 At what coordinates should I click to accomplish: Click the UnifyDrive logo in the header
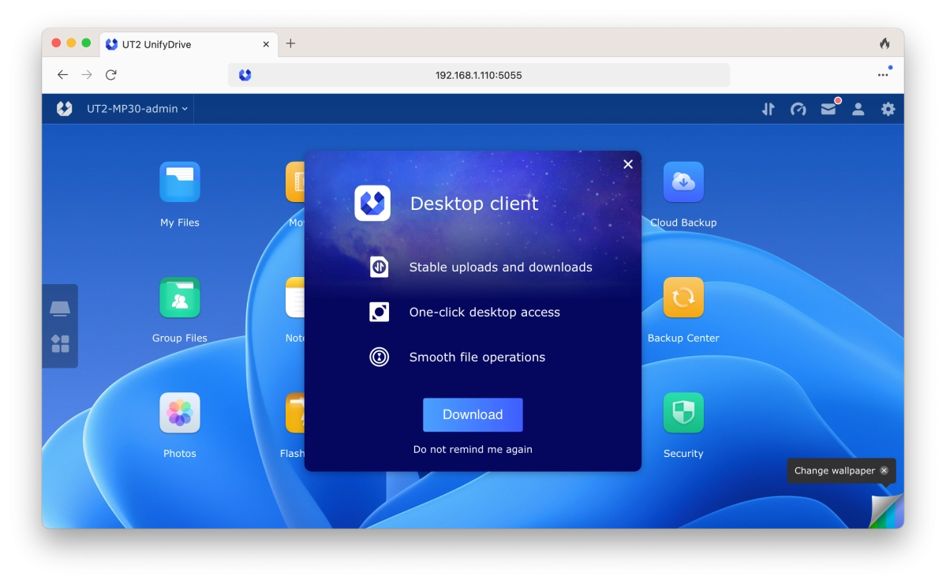(64, 109)
